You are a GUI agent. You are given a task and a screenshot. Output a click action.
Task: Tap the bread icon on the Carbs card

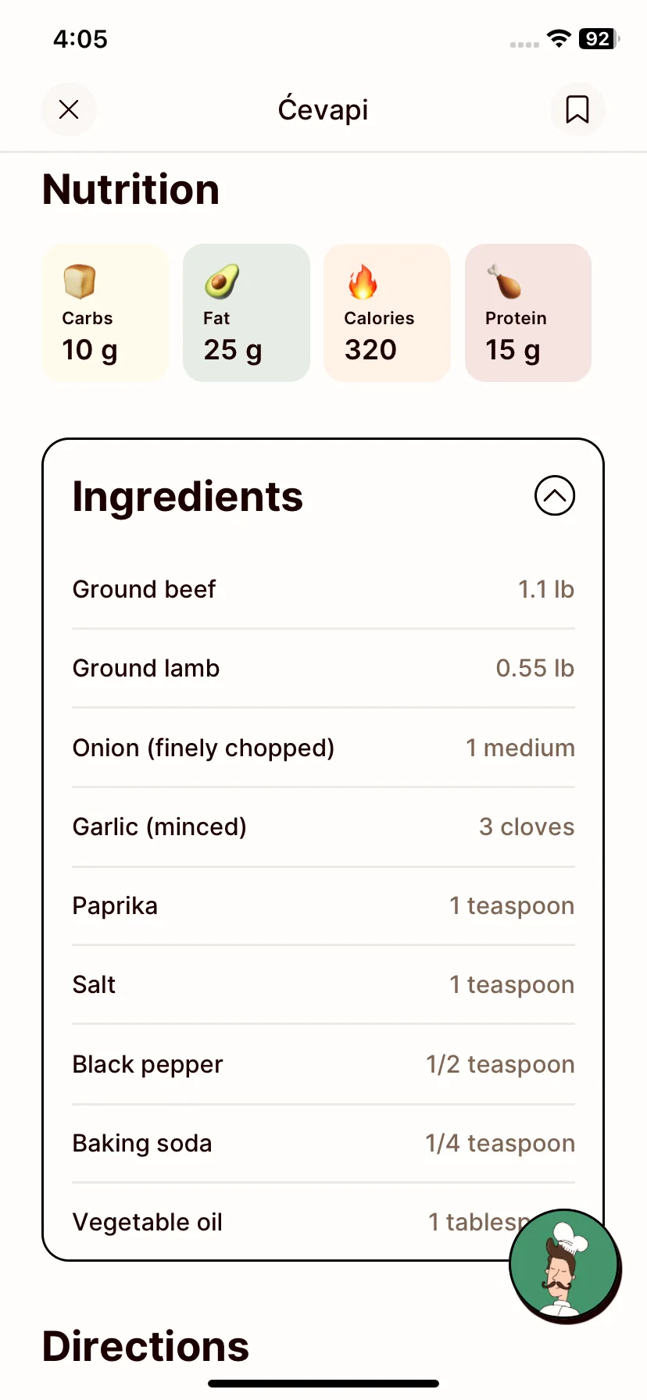pyautogui.click(x=80, y=281)
